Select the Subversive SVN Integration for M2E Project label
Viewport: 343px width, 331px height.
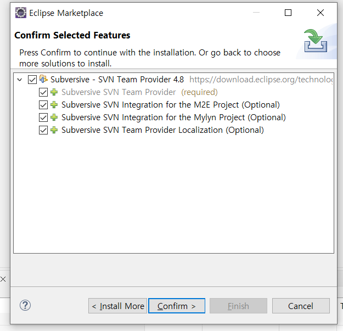[x=171, y=105]
